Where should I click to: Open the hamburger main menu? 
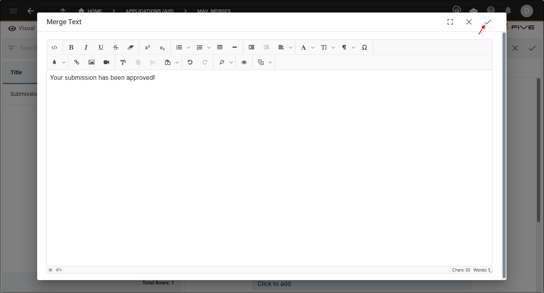(x=13, y=11)
